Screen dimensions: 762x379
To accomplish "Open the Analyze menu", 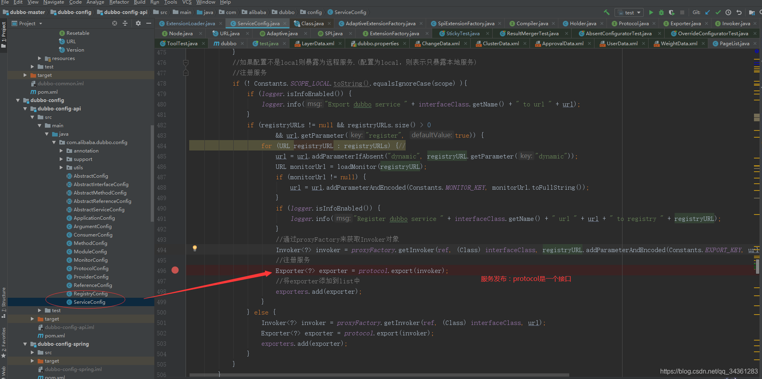I will click(x=95, y=2).
